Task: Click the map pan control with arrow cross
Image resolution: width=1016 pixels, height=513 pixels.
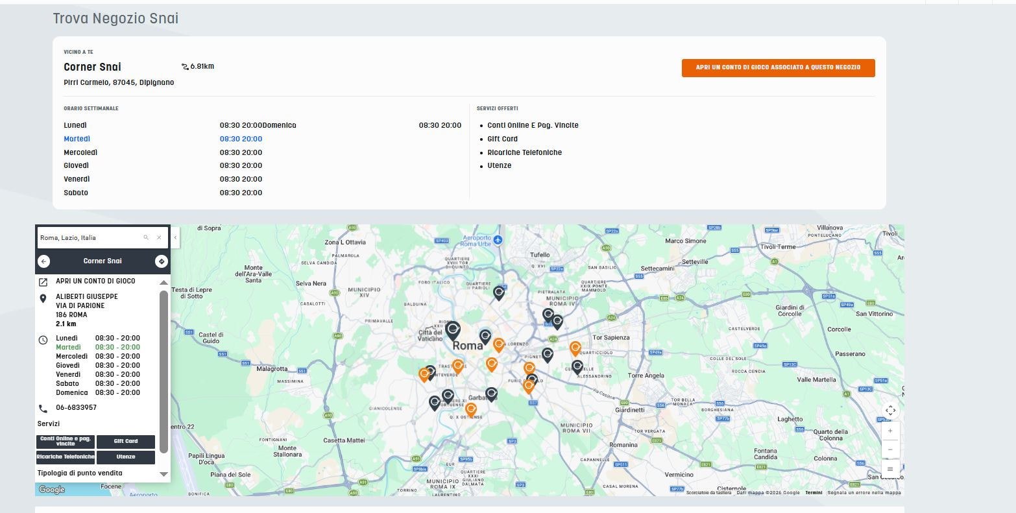Action: [890, 410]
